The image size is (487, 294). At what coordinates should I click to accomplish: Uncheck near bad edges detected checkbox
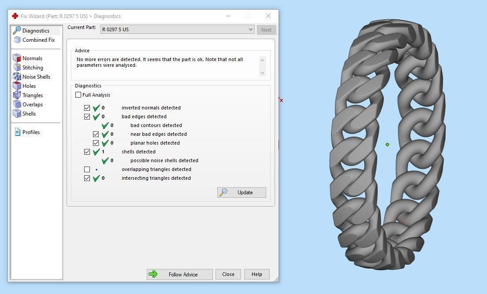tap(96, 134)
